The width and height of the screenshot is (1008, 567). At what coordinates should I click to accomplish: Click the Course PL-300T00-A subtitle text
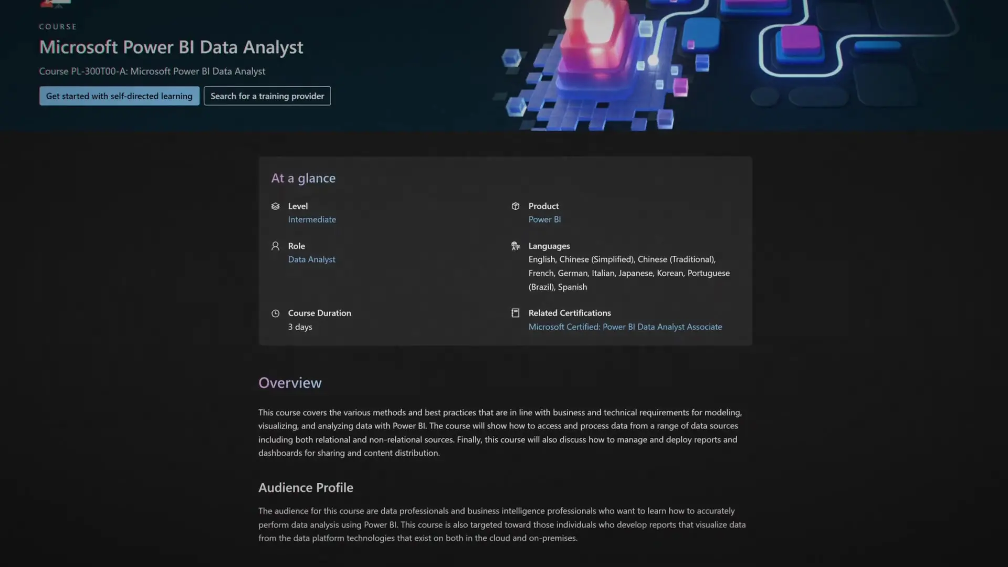(152, 71)
